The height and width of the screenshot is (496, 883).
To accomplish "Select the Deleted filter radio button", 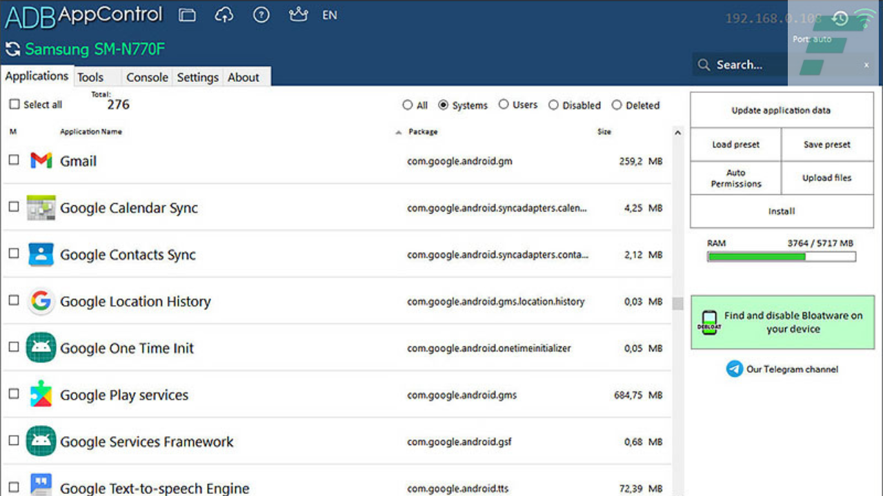I will point(617,105).
